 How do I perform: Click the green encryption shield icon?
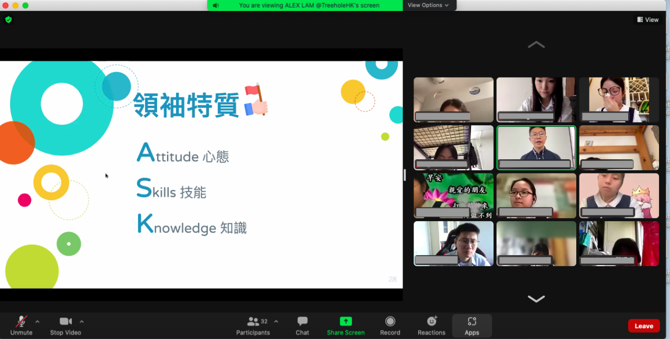8,20
